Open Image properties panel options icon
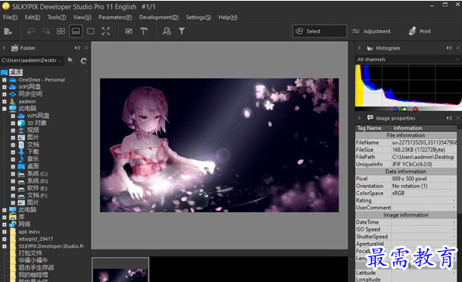This screenshot has width=462, height=282. click(x=449, y=118)
